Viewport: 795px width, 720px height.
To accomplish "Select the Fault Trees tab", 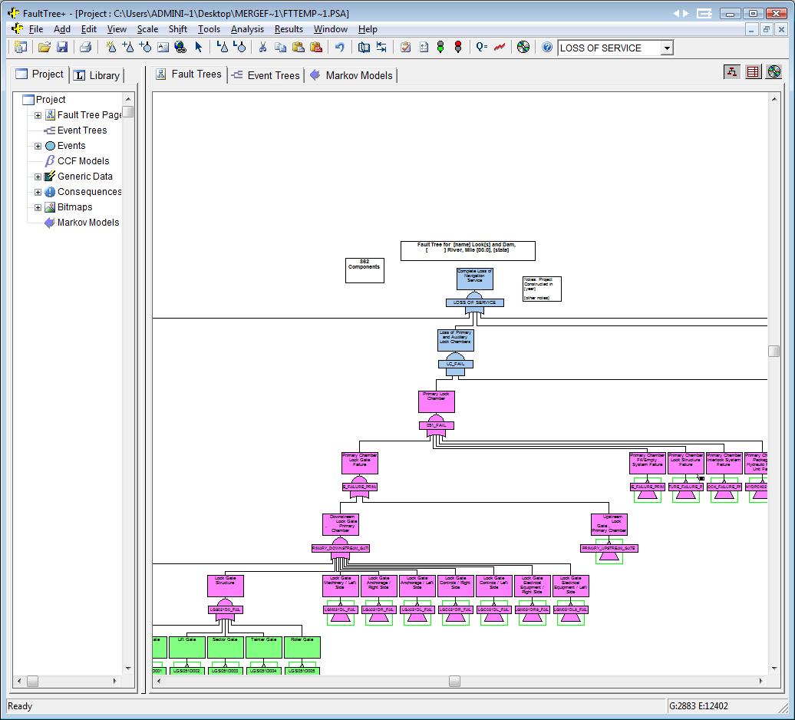I will tap(189, 74).
